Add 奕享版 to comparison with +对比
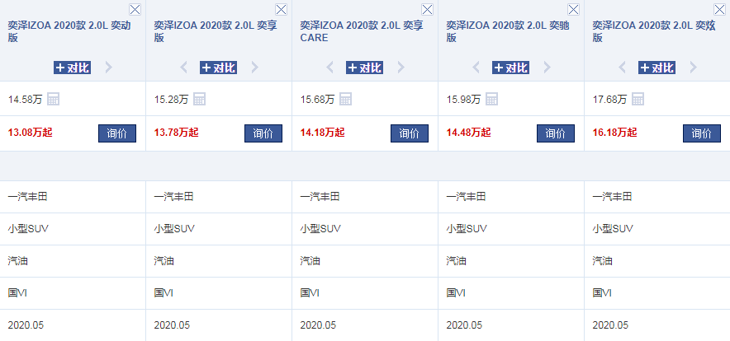 click(x=218, y=68)
